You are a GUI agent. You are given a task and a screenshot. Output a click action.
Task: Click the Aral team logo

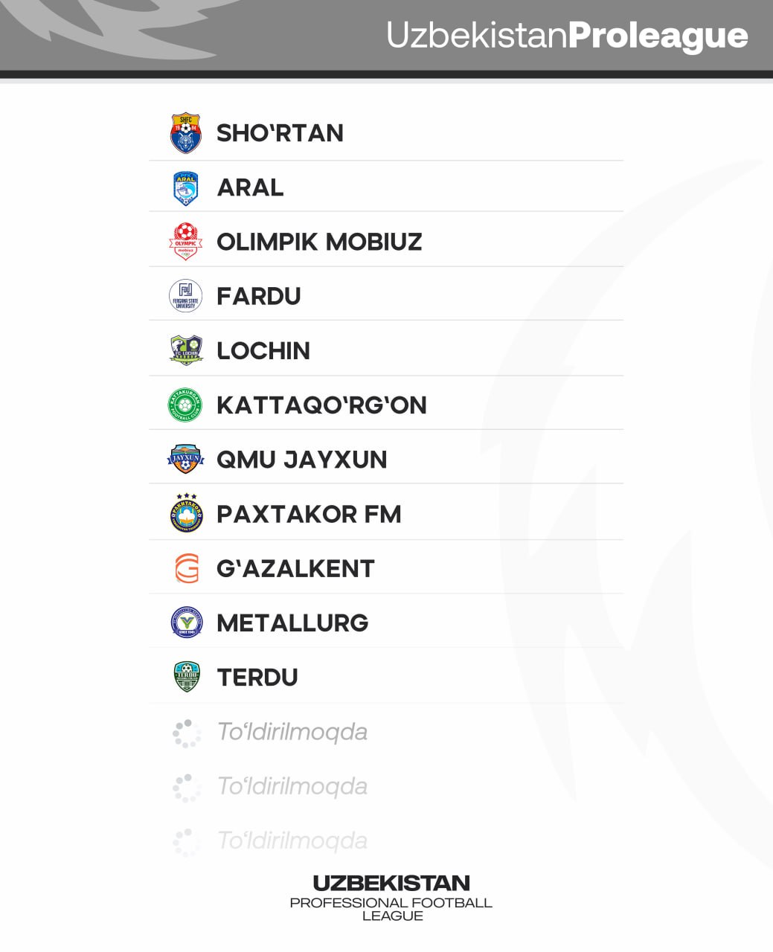pyautogui.click(x=186, y=188)
